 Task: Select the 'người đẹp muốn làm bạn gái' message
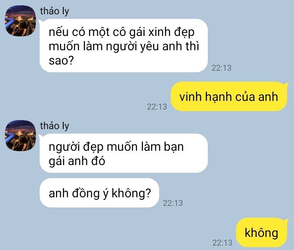coord(124,153)
